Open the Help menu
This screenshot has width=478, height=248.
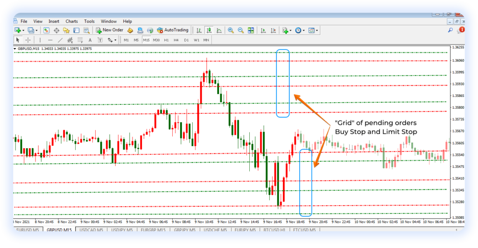click(127, 21)
